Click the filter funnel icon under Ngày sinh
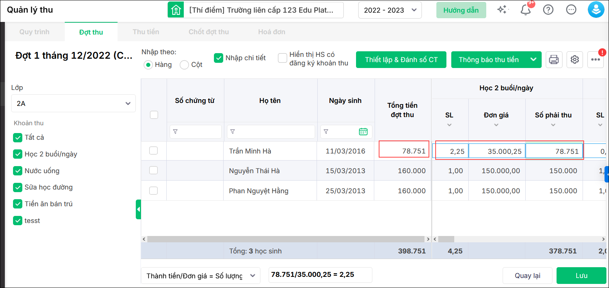Viewport: 609px width, 288px height. tap(326, 132)
